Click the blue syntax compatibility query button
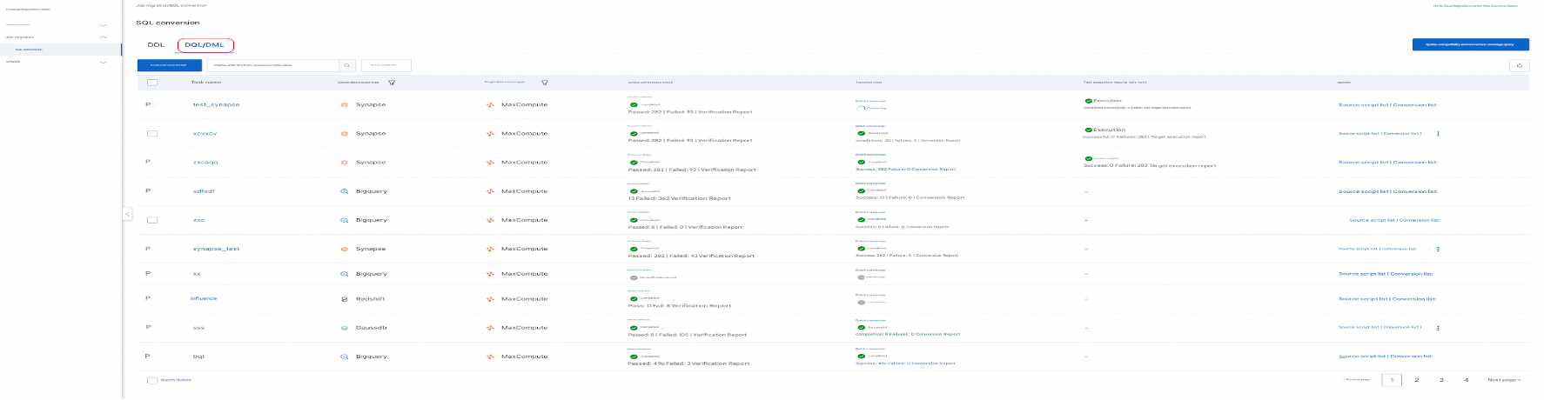 1470,44
